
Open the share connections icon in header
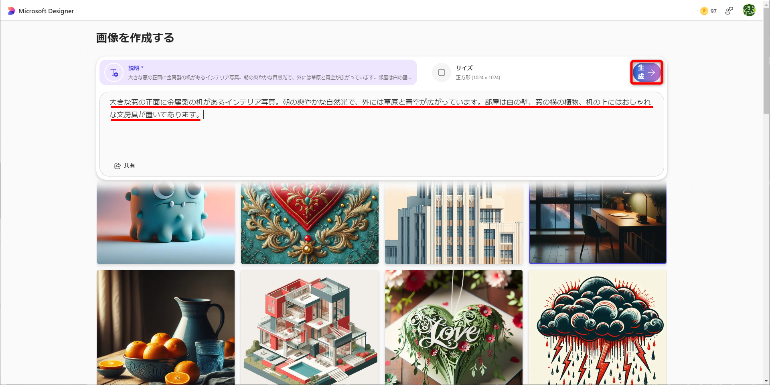coord(729,11)
